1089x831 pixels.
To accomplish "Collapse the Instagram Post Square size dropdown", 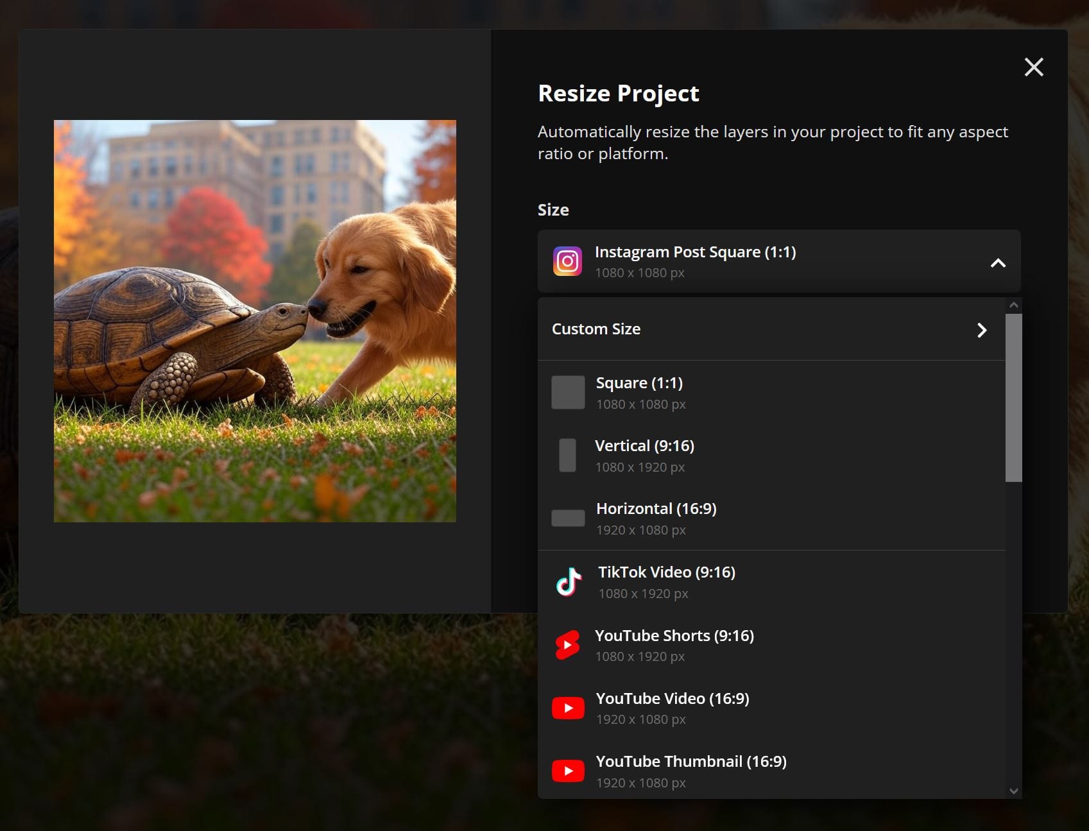I will point(998,262).
